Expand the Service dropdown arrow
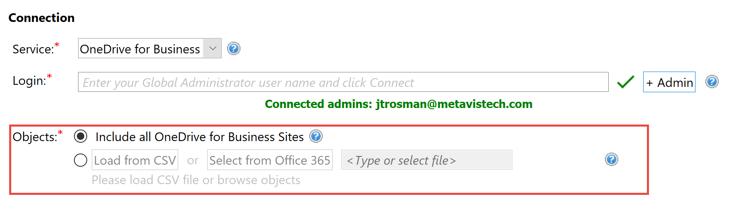737x199 pixels. point(213,48)
